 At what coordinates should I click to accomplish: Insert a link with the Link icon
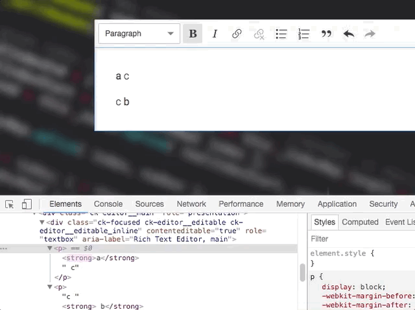(237, 34)
